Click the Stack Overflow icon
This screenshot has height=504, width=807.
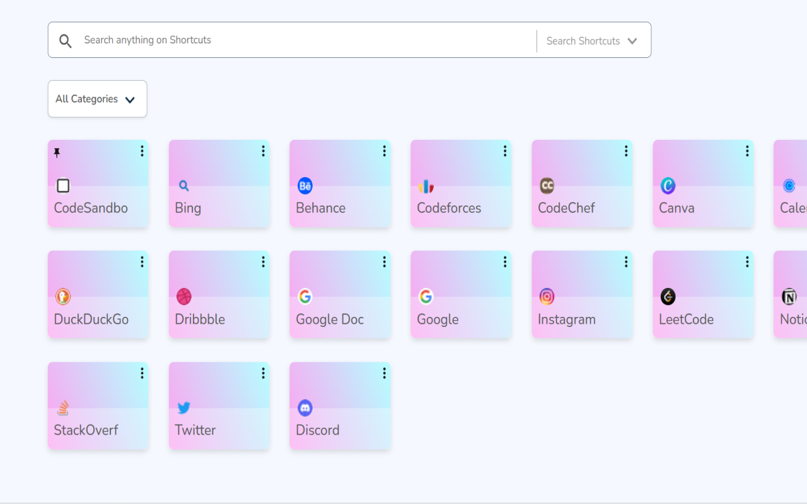(x=63, y=408)
